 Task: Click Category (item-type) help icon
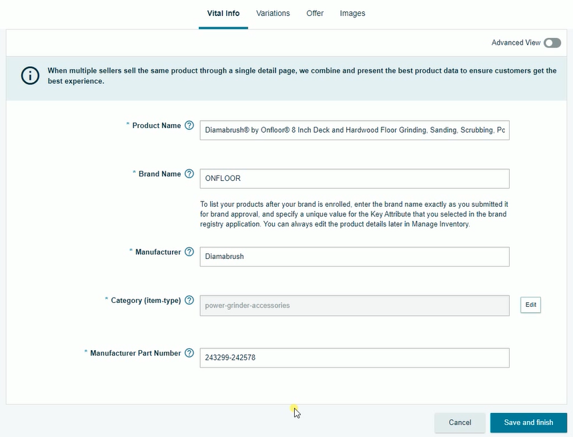189,300
